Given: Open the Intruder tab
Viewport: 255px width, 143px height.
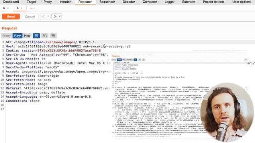Looking at the screenshot, I should (x=65, y=2).
